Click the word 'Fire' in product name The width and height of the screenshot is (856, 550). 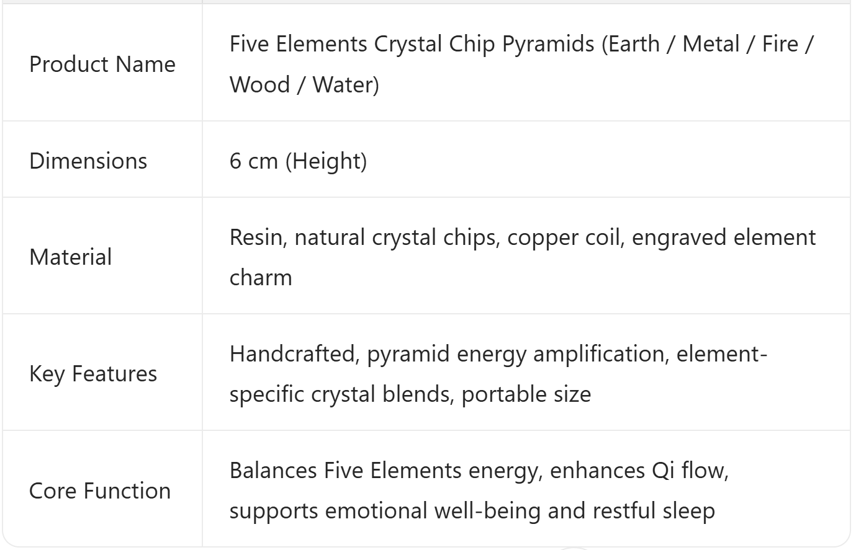coord(780,44)
